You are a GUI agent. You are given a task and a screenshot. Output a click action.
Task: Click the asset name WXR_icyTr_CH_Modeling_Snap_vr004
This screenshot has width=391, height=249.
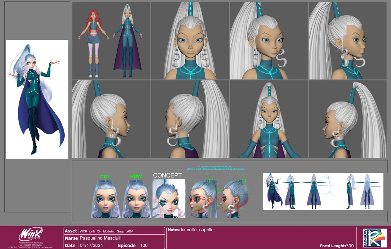107,231
